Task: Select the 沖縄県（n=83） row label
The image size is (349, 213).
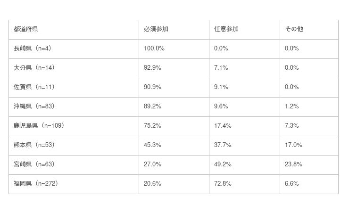Action: [34, 106]
